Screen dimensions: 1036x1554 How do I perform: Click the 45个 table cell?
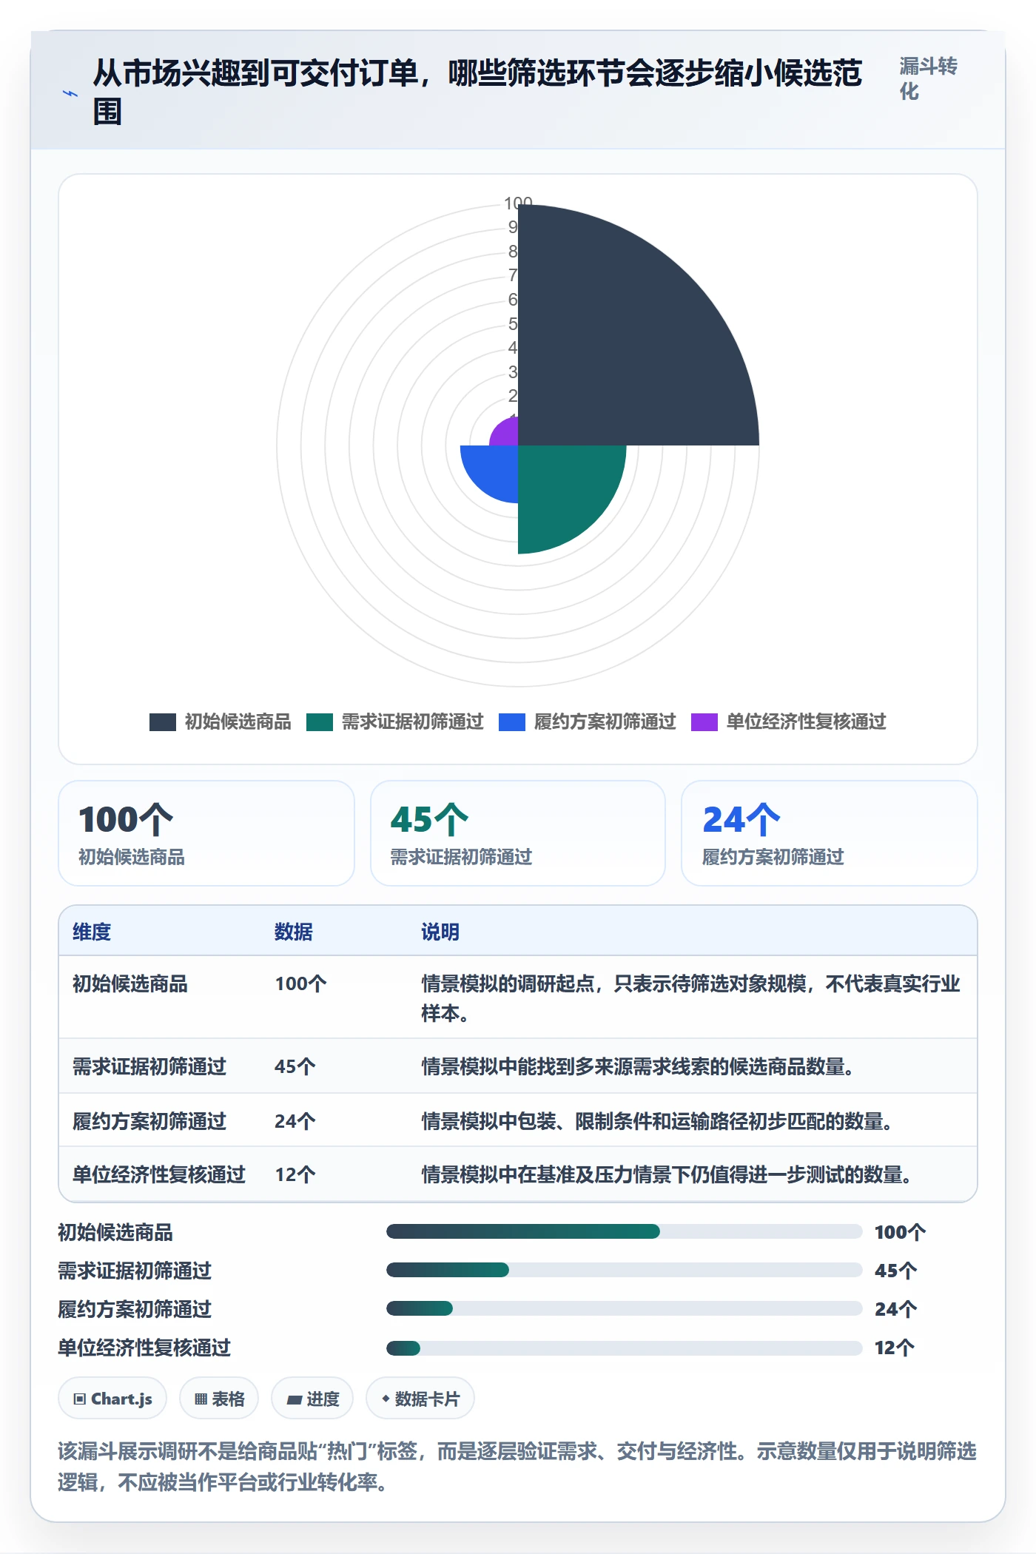(295, 1066)
